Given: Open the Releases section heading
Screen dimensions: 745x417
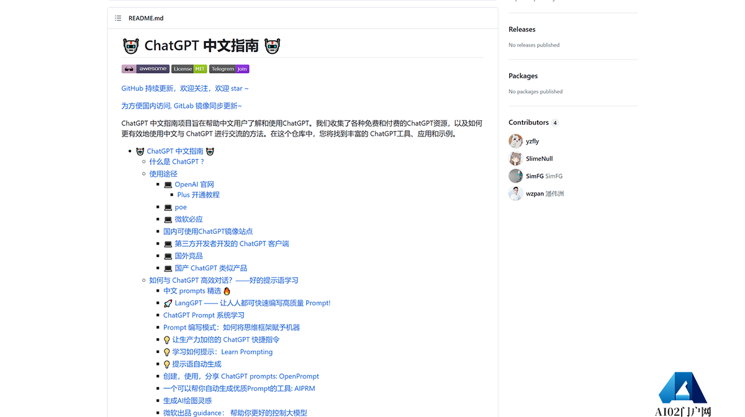Looking at the screenshot, I should (x=522, y=29).
